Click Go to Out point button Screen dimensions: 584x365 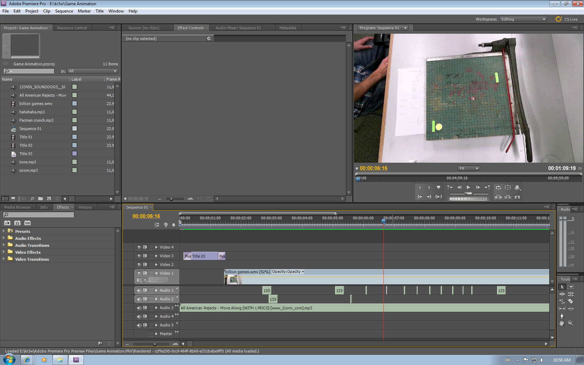click(x=429, y=197)
